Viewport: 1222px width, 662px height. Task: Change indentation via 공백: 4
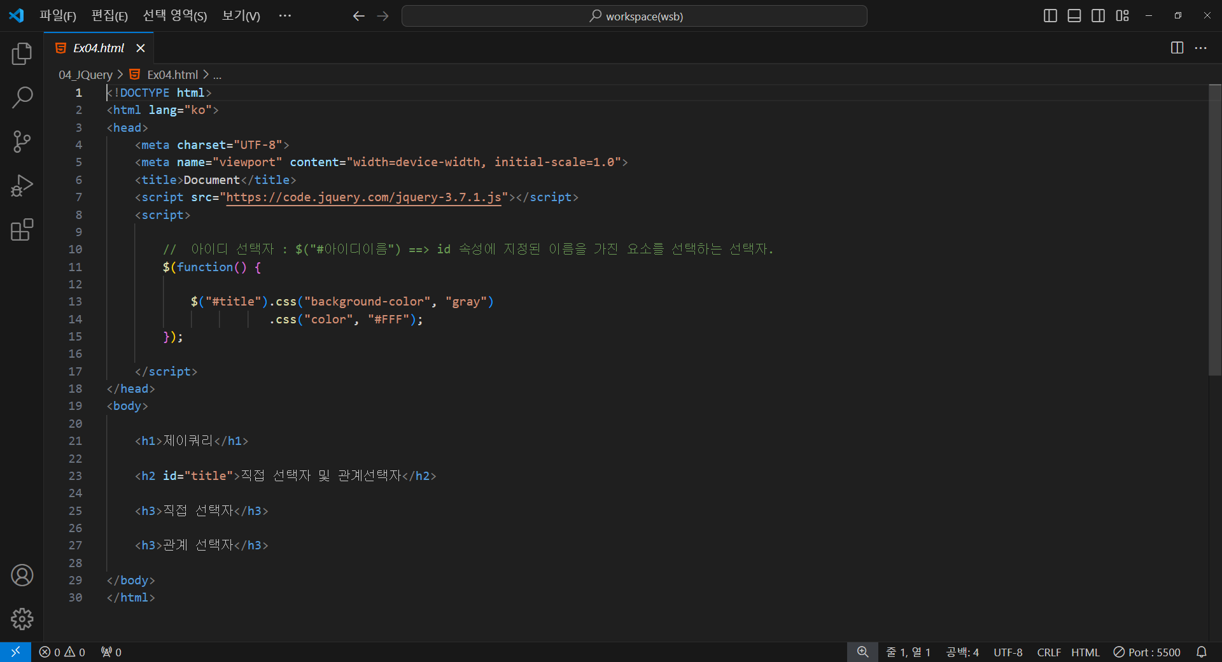962,652
